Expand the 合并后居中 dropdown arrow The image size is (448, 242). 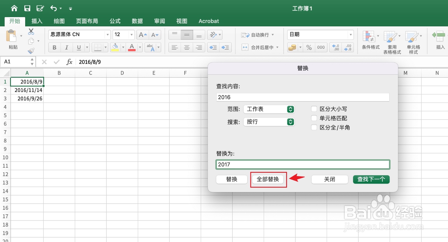point(277,47)
